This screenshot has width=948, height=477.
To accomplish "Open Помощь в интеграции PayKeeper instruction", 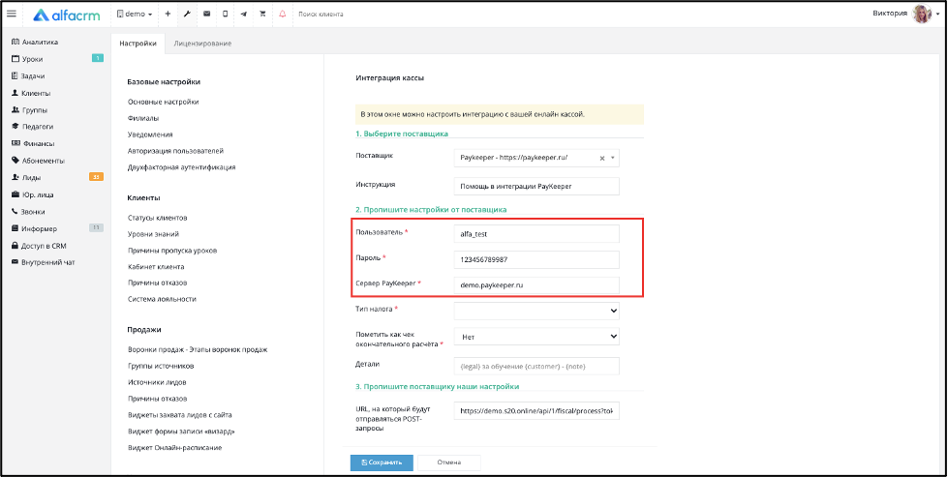I will click(x=536, y=187).
